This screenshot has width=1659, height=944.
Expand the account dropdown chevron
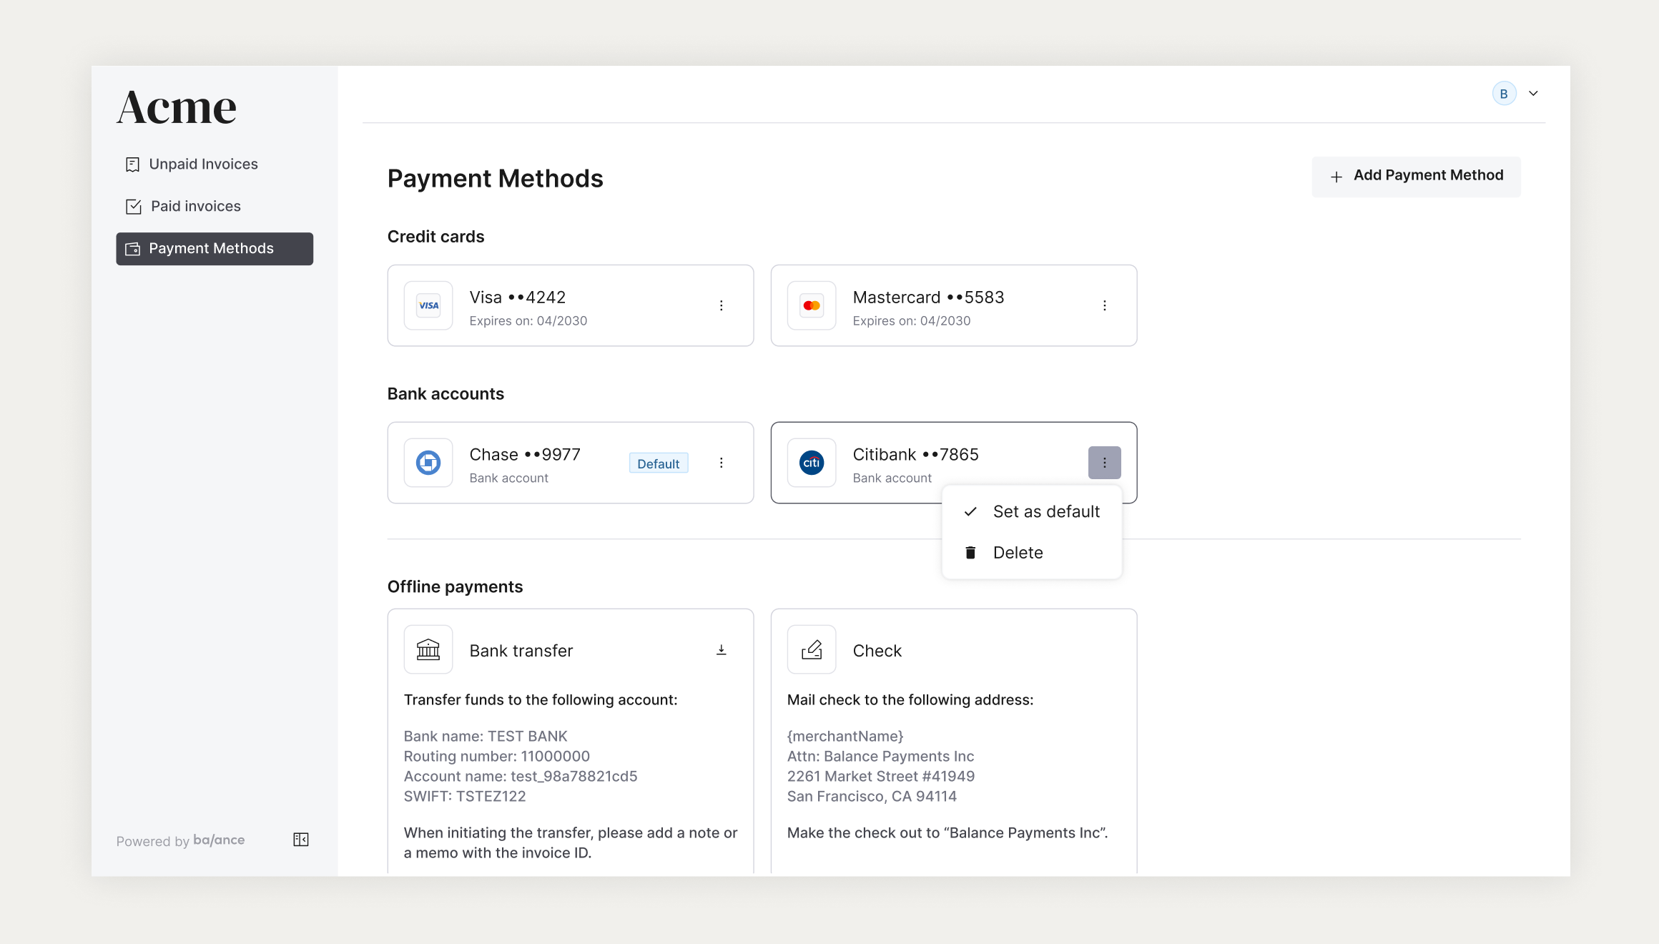click(1533, 94)
